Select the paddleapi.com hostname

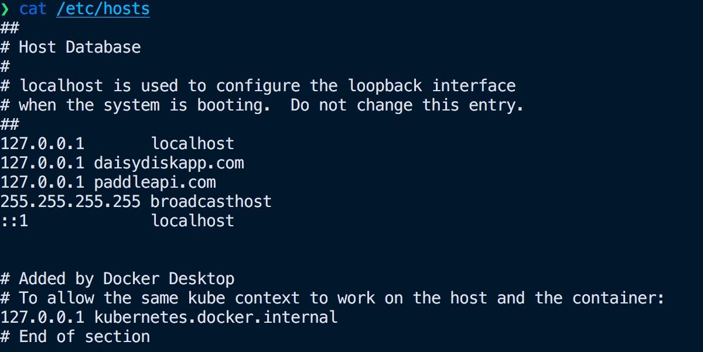pyautogui.click(x=155, y=182)
